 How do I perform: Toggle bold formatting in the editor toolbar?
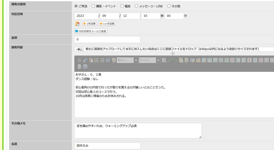point(79,60)
